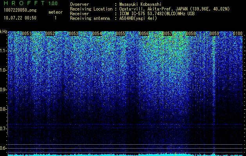This screenshot has height=156, width=246.
Task: Click the 0059 time marker
Action: [x=214, y=34]
